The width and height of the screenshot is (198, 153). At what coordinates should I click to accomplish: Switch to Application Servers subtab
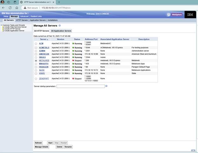[x=38, y=20]
